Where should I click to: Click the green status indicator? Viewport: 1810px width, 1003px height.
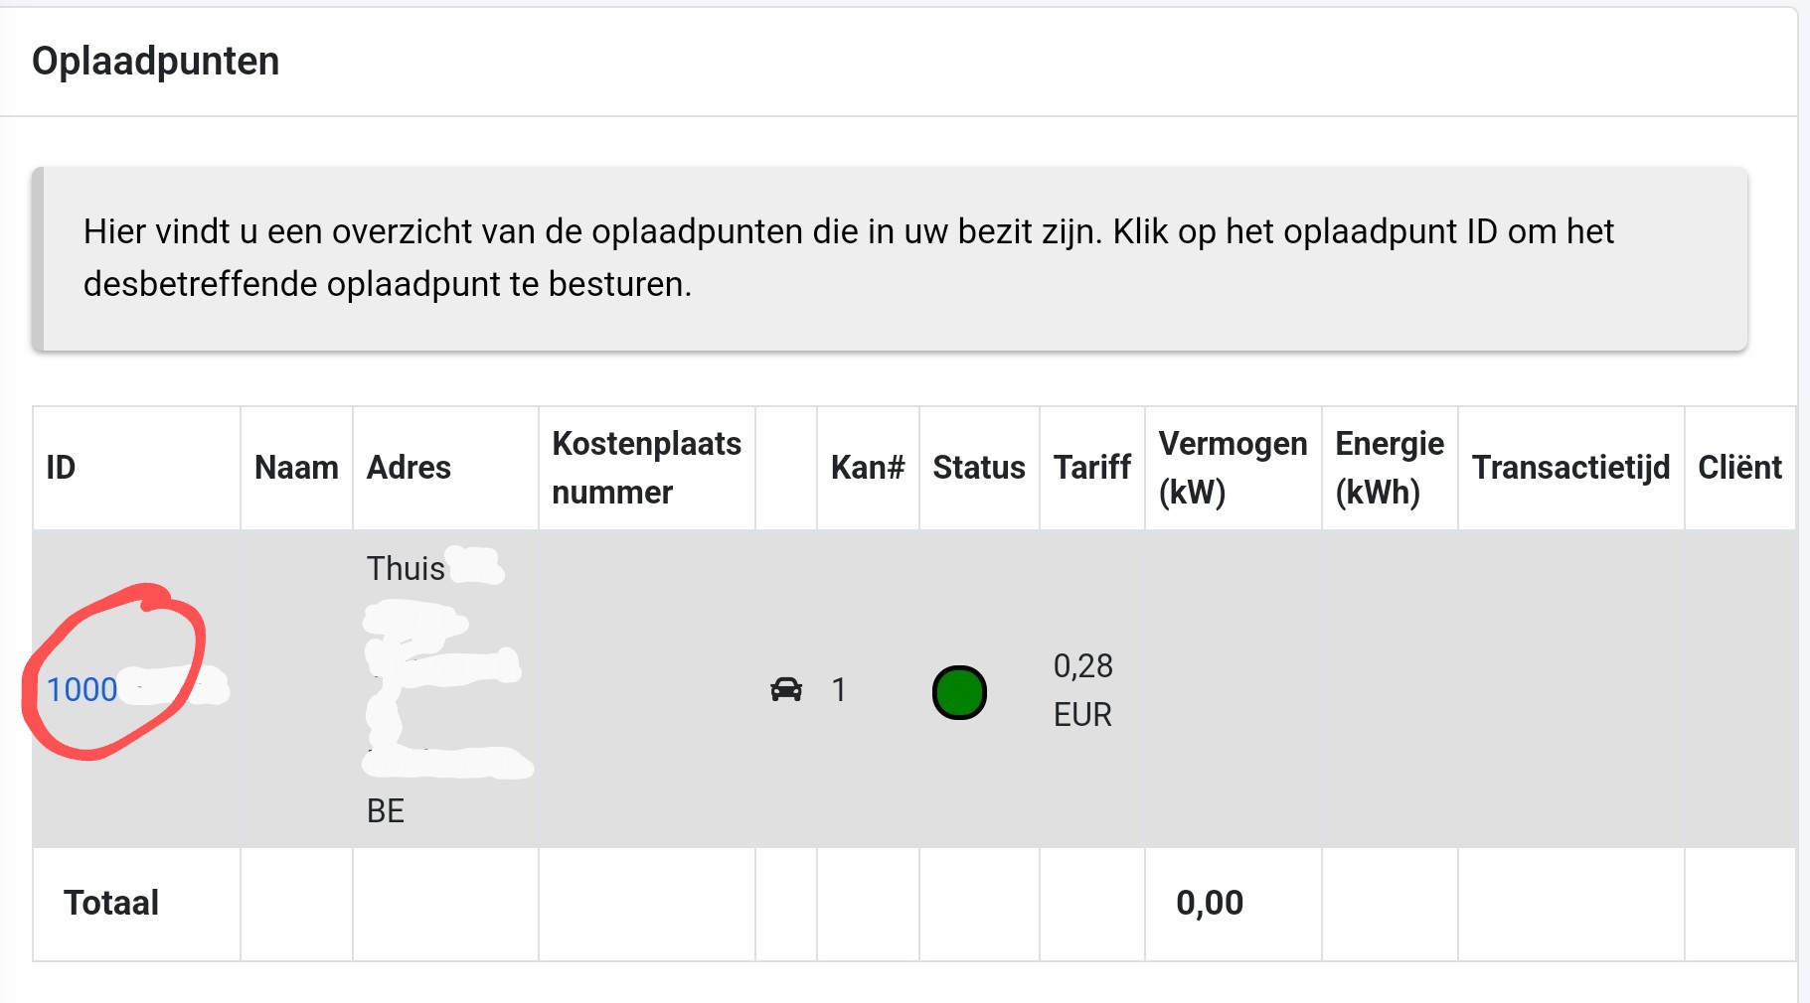[x=959, y=692]
